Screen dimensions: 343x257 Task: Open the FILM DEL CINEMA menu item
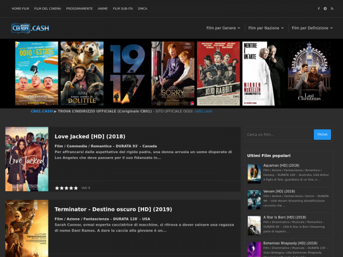tap(47, 9)
